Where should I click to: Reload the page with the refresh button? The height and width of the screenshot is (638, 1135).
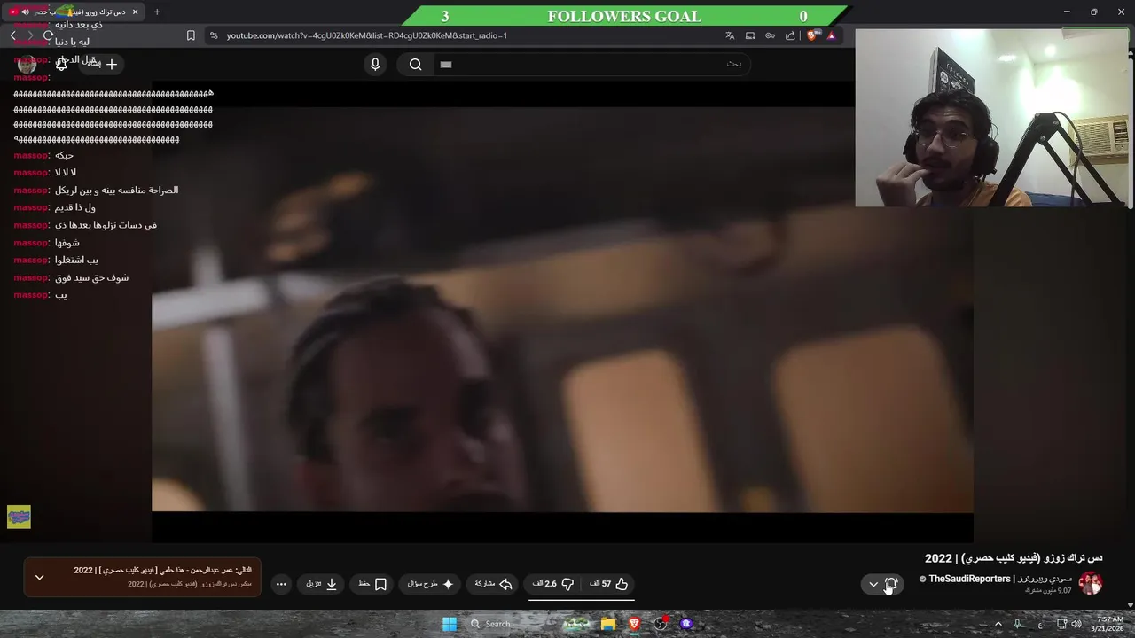coord(49,35)
